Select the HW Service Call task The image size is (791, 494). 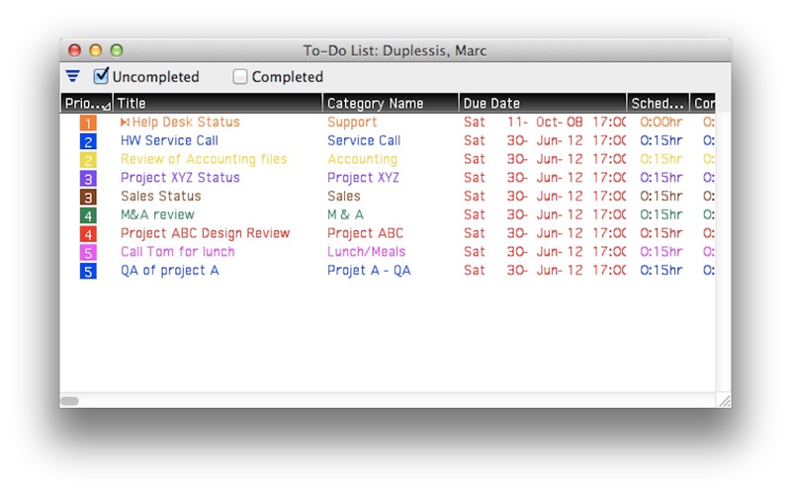tap(169, 140)
